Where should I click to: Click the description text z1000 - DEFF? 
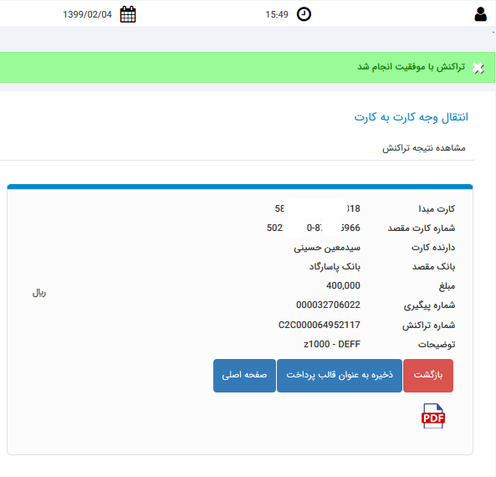point(332,344)
